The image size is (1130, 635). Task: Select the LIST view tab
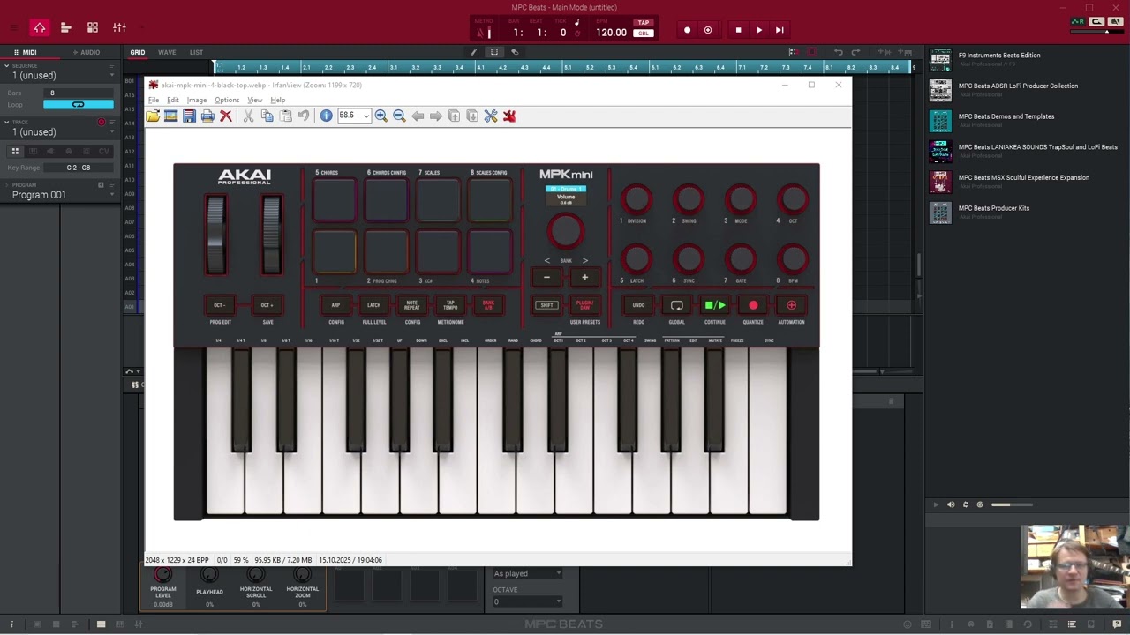tap(196, 52)
